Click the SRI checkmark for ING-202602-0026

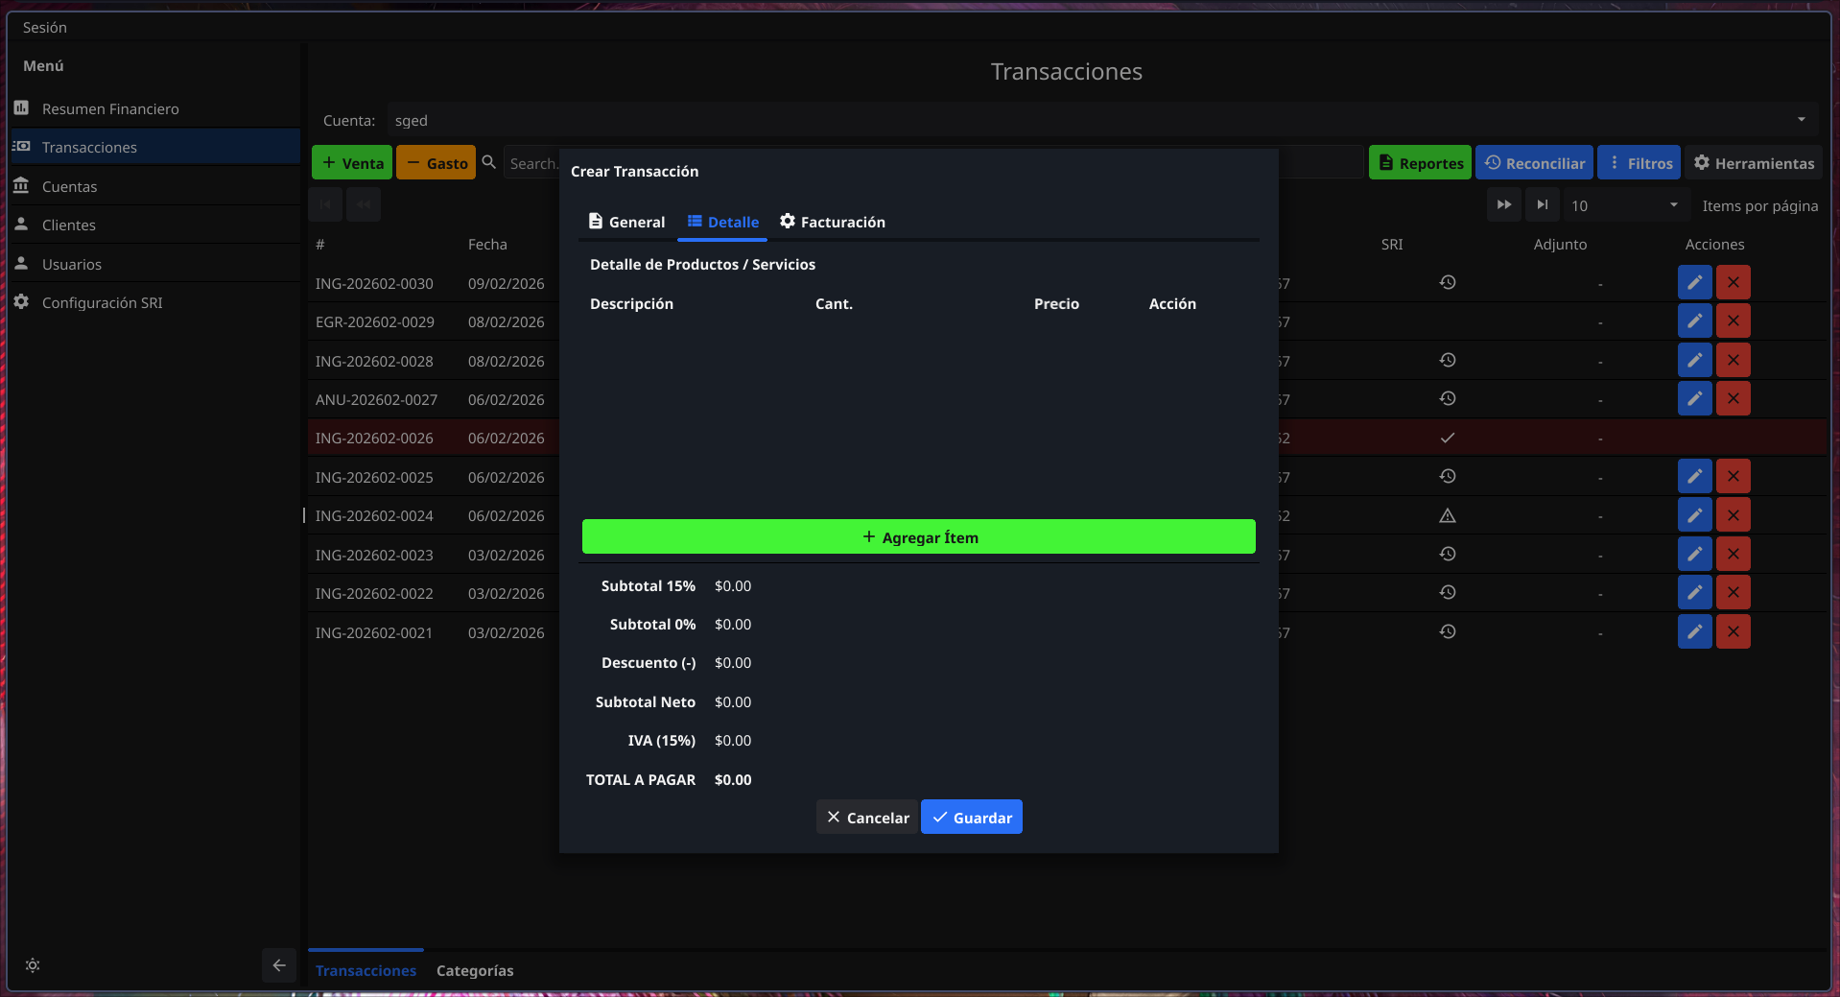click(1448, 439)
